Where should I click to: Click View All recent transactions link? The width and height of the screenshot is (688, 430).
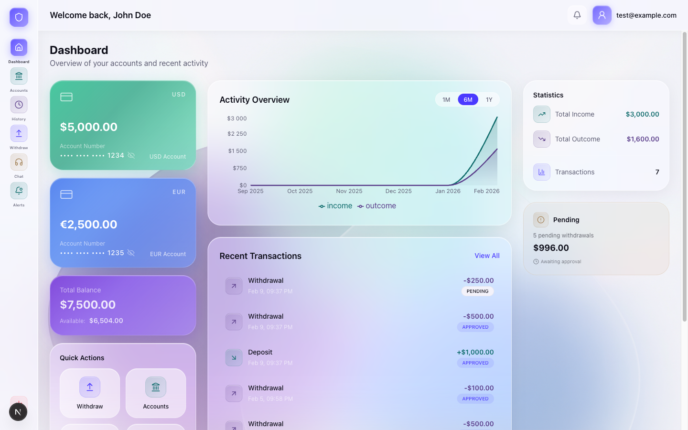tap(487, 256)
